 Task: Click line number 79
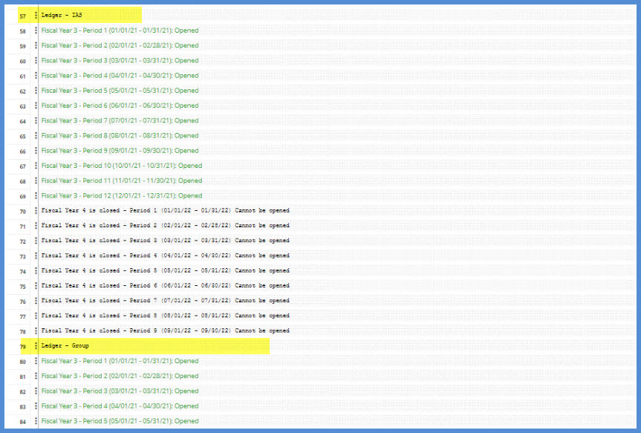click(23, 346)
